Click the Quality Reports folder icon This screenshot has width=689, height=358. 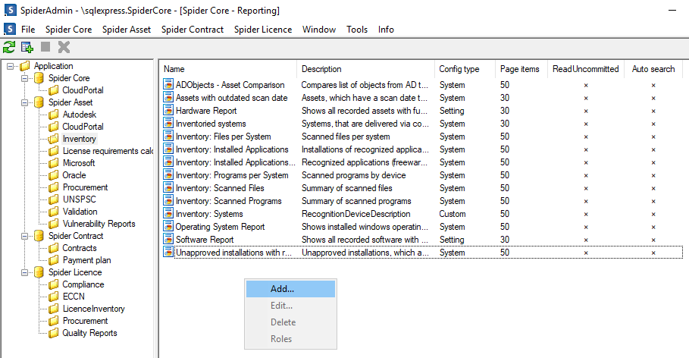(54, 333)
